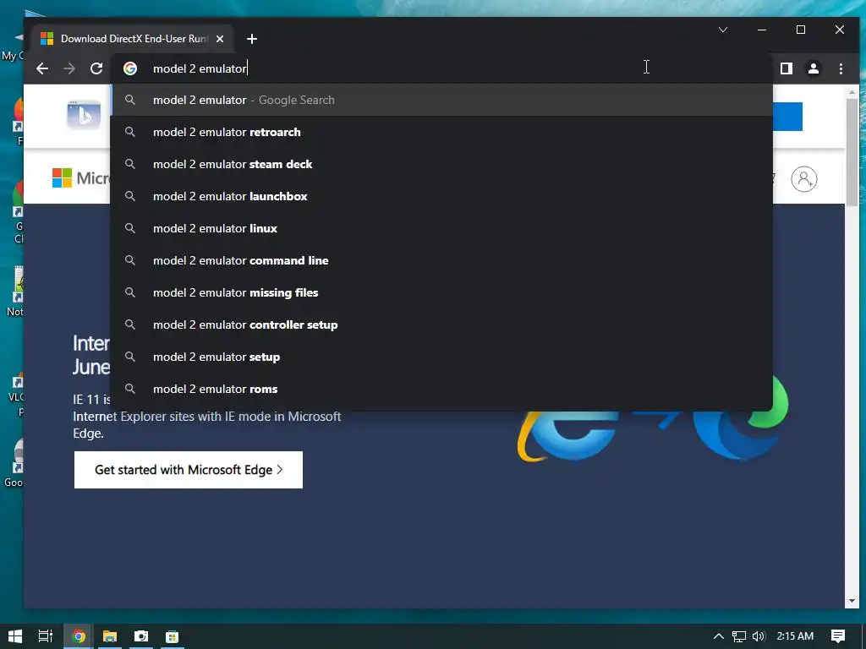The image size is (866, 649).
Task: Click the page vertical scrollbar thumb
Action: [x=852, y=152]
